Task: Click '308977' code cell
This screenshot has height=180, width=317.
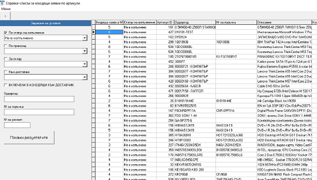Action: [195, 61]
